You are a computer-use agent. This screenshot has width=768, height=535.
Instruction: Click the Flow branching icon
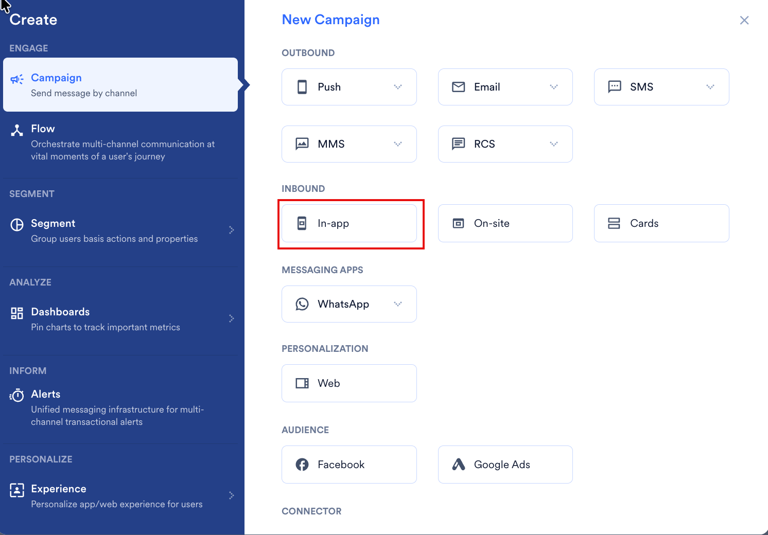coord(17,130)
